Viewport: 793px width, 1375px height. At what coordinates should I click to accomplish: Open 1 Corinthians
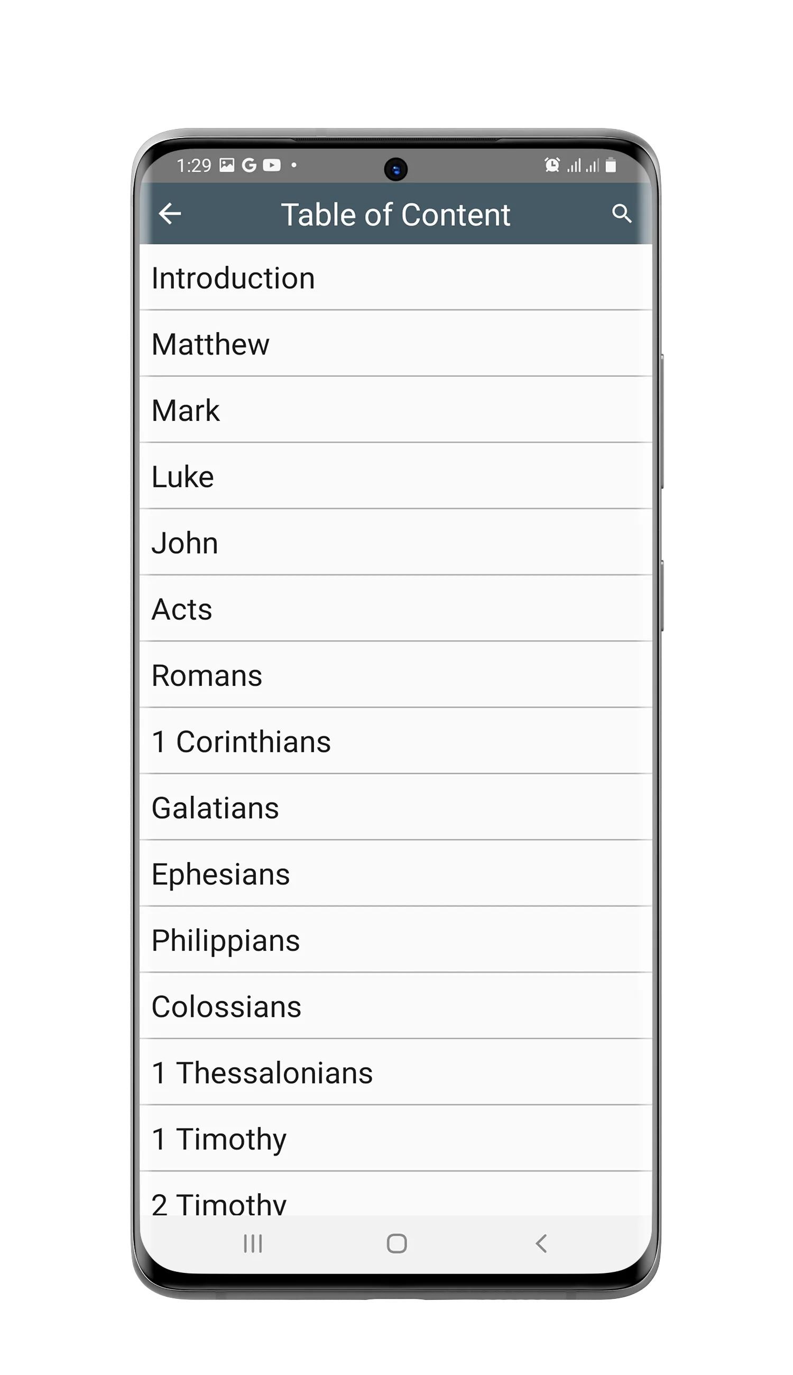pos(396,741)
